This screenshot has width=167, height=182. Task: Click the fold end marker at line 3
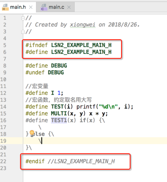tap(23, 32)
